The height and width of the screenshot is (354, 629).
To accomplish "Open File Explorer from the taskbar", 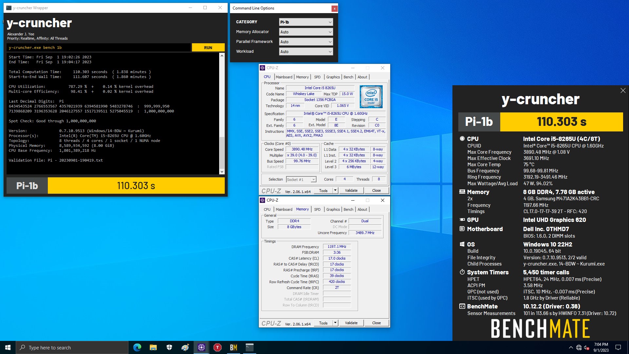I will [153, 347].
